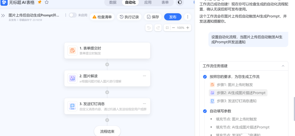
Task: Select the 1. 表单提交时 node
Action: point(107,51)
